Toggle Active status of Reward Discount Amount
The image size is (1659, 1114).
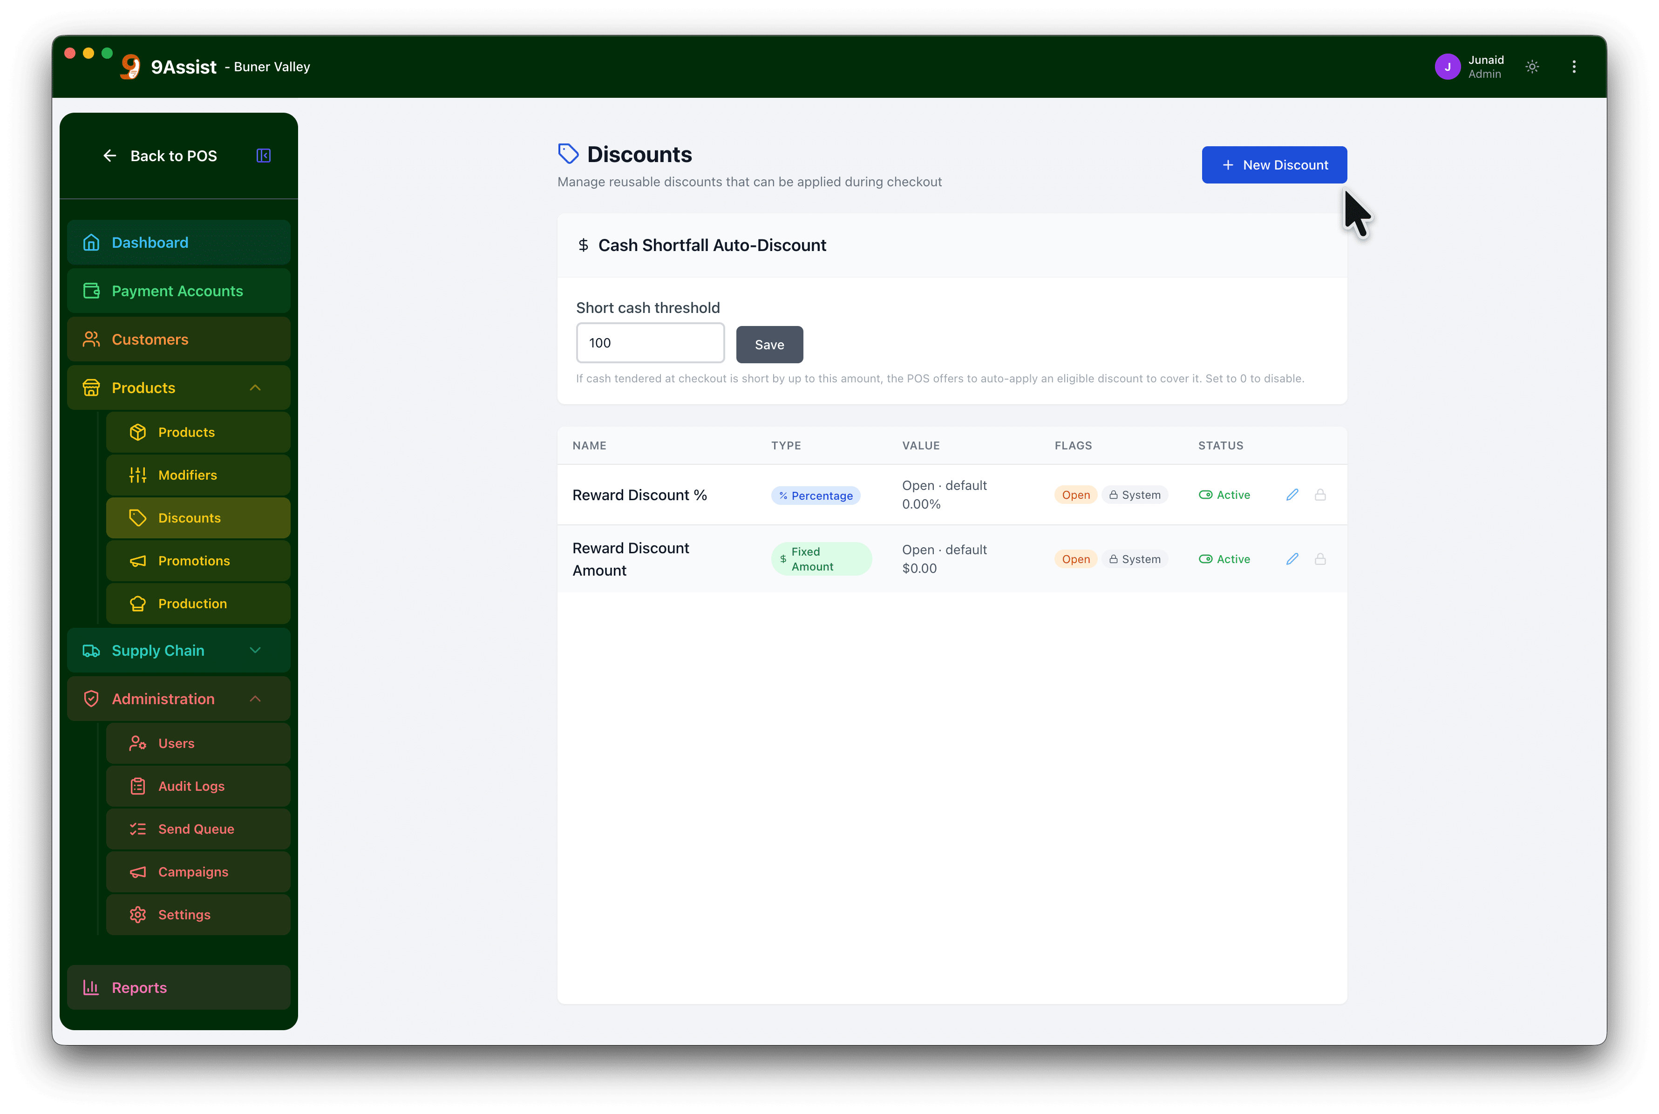tap(1224, 559)
